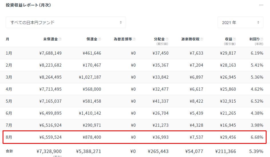This screenshot has width=270, height=157.
Task: Select the 7月 row label
Action: (x=9, y=125)
